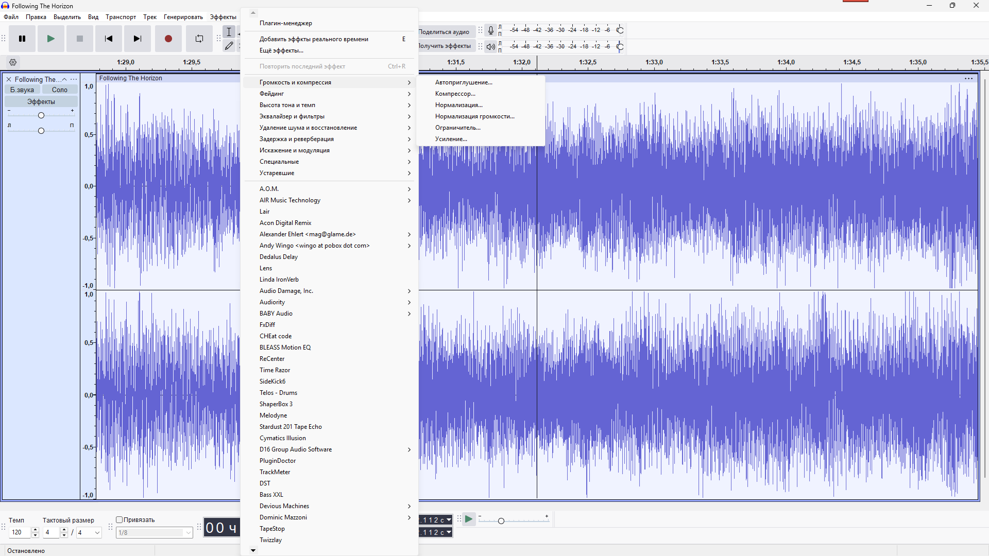The width and height of the screenshot is (989, 556).
Task: Solo the track with Соло button
Action: [x=60, y=90]
